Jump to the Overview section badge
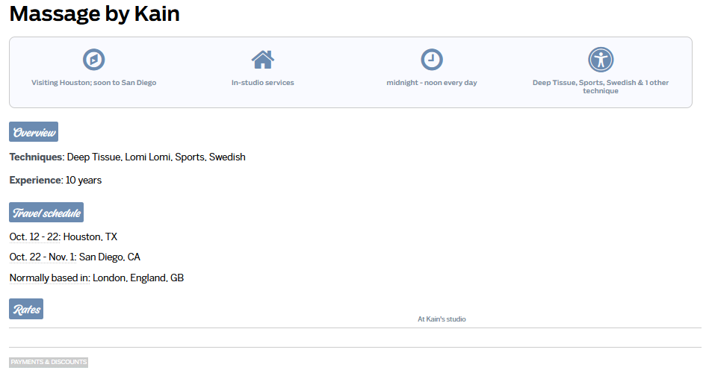The width and height of the screenshot is (709, 376). point(34,132)
